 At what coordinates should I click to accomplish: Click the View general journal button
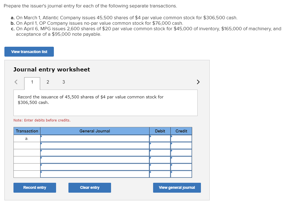pyautogui.click(x=177, y=187)
